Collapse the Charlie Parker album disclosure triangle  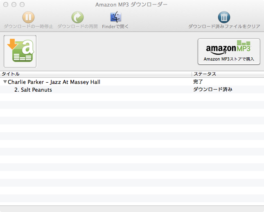5,82
